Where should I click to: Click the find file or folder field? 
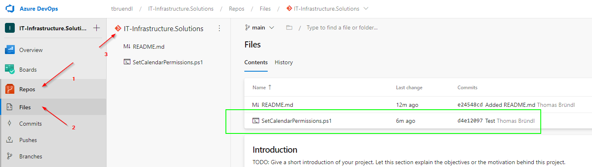(x=342, y=28)
